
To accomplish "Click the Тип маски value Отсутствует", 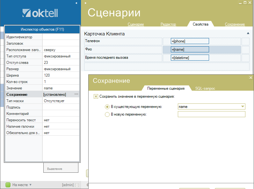I will click(x=54, y=101).
